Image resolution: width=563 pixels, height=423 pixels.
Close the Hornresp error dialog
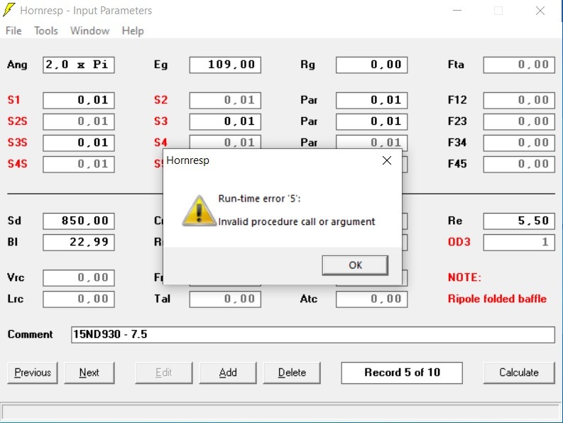point(387,160)
